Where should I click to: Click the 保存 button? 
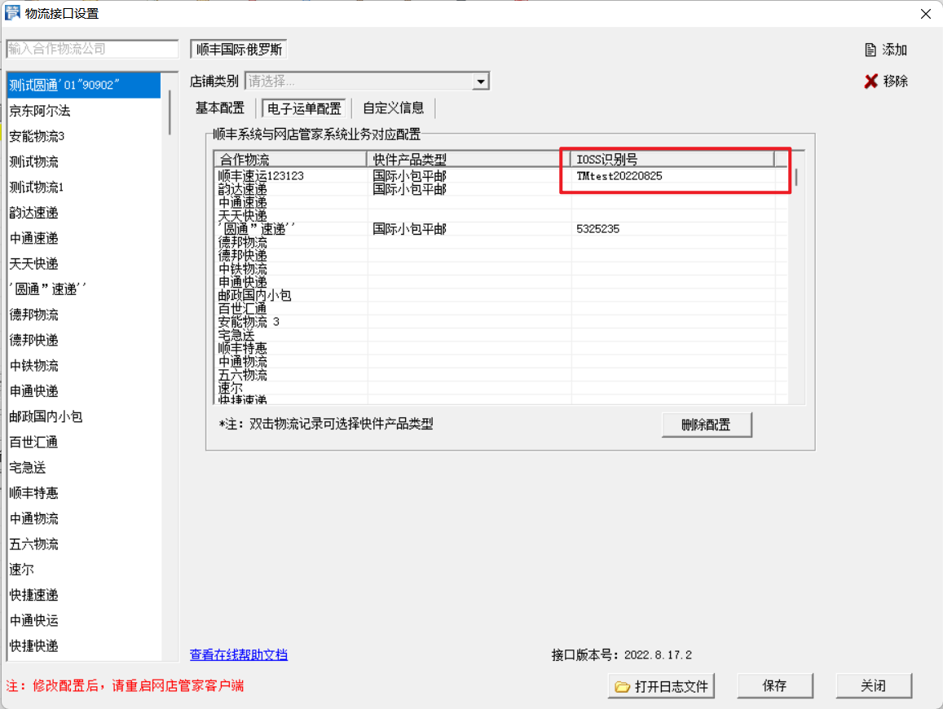click(x=774, y=685)
